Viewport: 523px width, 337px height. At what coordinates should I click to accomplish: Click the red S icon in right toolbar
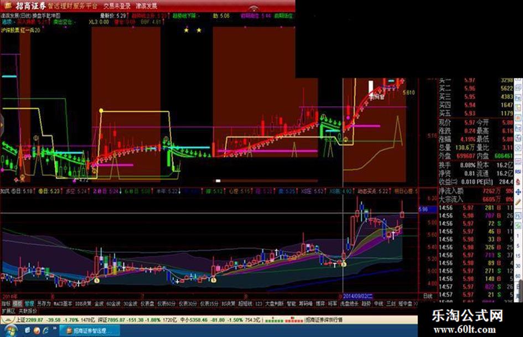point(518,182)
